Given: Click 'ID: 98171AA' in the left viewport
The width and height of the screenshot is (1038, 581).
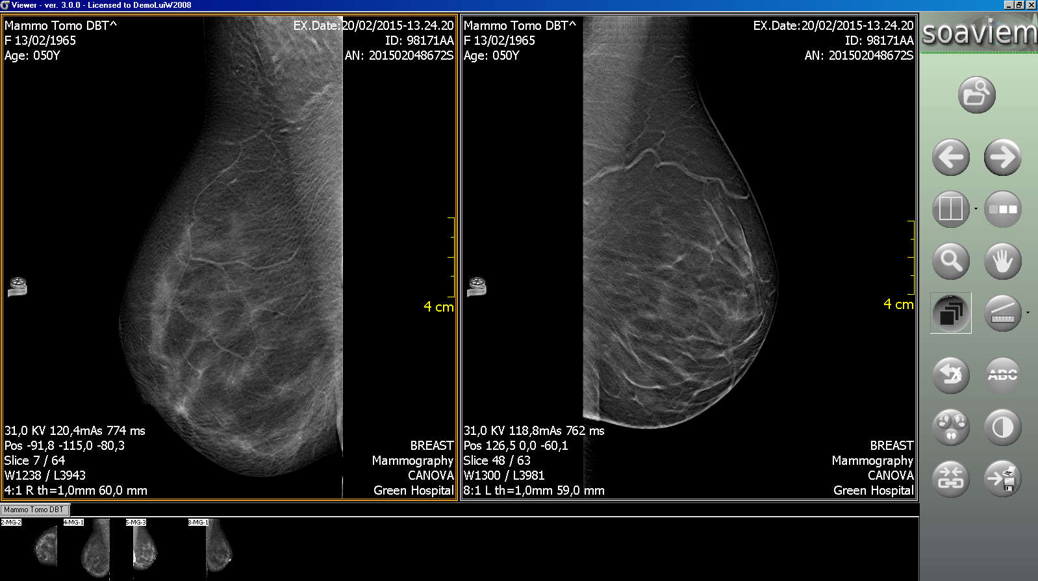Looking at the screenshot, I should pyautogui.click(x=420, y=40).
